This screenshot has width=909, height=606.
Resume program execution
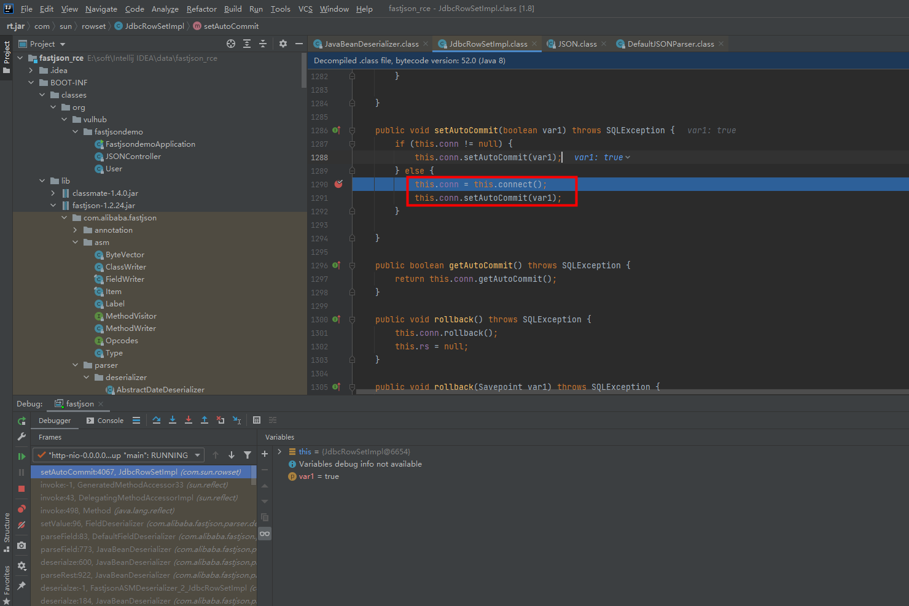(21, 456)
